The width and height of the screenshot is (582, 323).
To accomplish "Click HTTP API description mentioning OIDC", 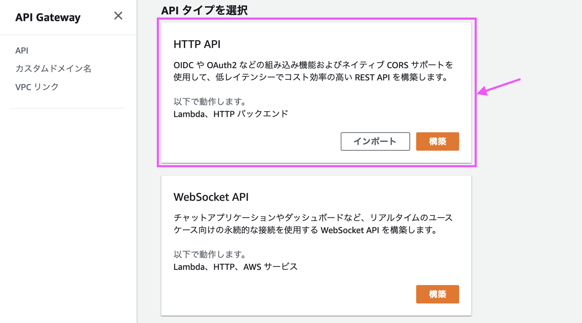I will pyautogui.click(x=313, y=71).
